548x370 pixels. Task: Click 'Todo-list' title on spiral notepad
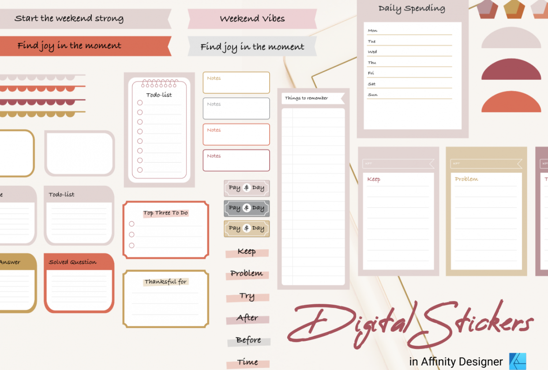click(x=159, y=95)
